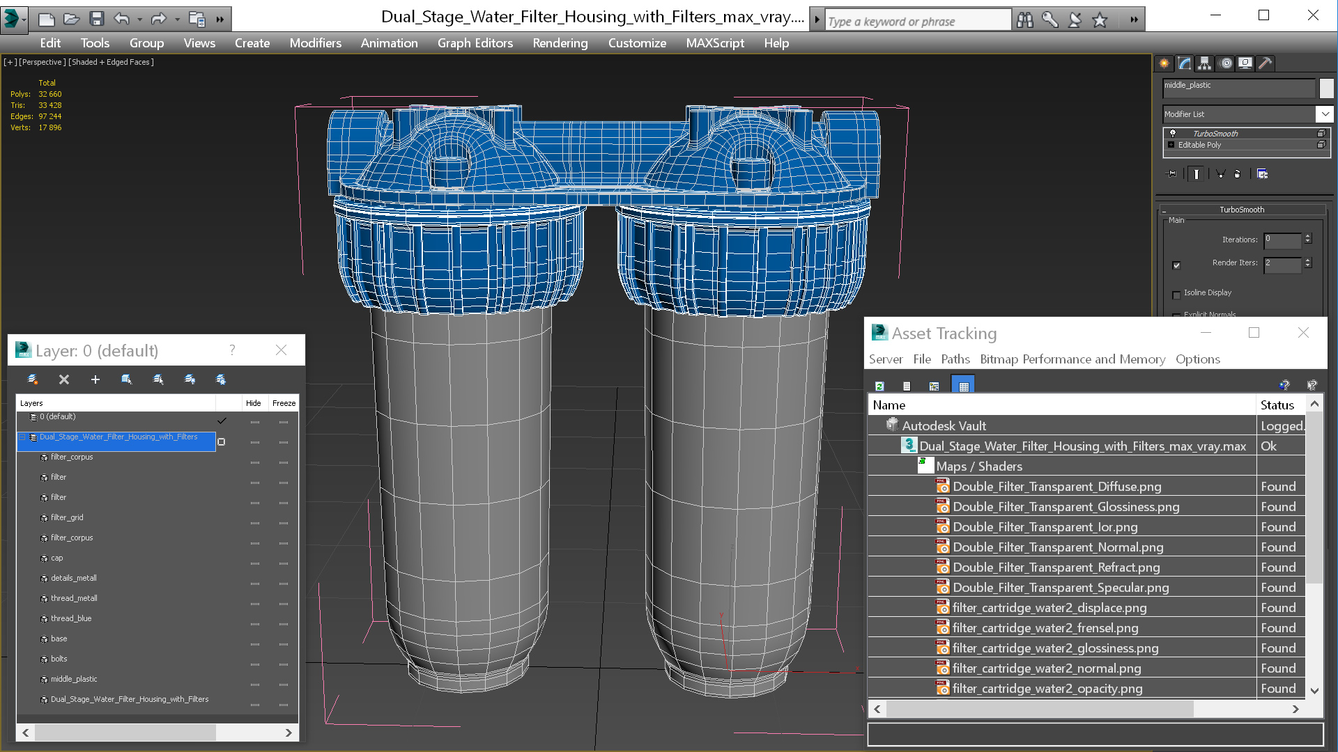Open the Motion command panel tab
Image resolution: width=1338 pixels, height=752 pixels.
tap(1226, 63)
